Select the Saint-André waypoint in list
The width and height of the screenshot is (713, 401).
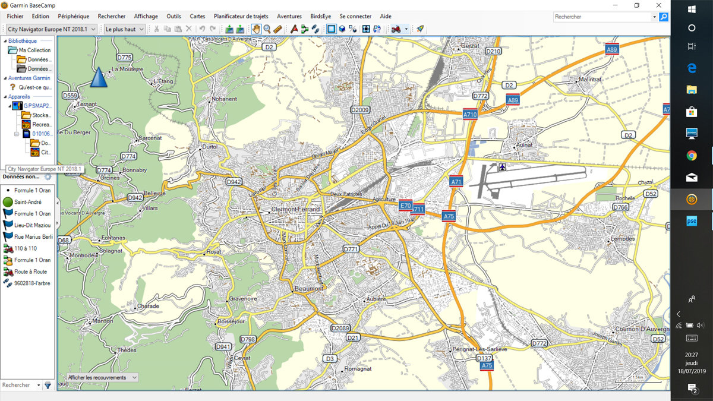27,202
